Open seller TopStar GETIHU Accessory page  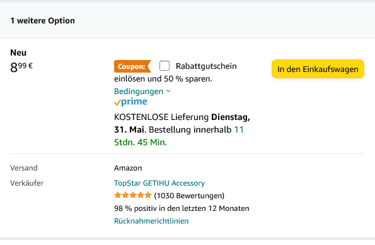pos(159,183)
